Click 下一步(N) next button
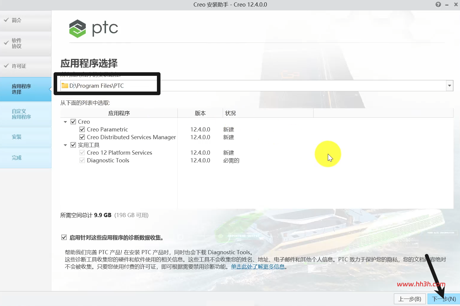 (444, 299)
